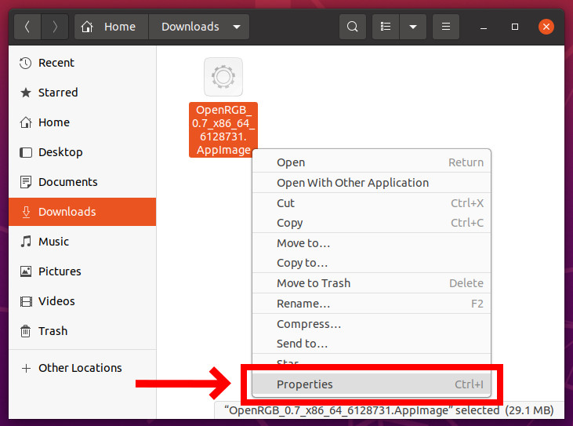Open Videos folder in the sidebar

coord(82,301)
